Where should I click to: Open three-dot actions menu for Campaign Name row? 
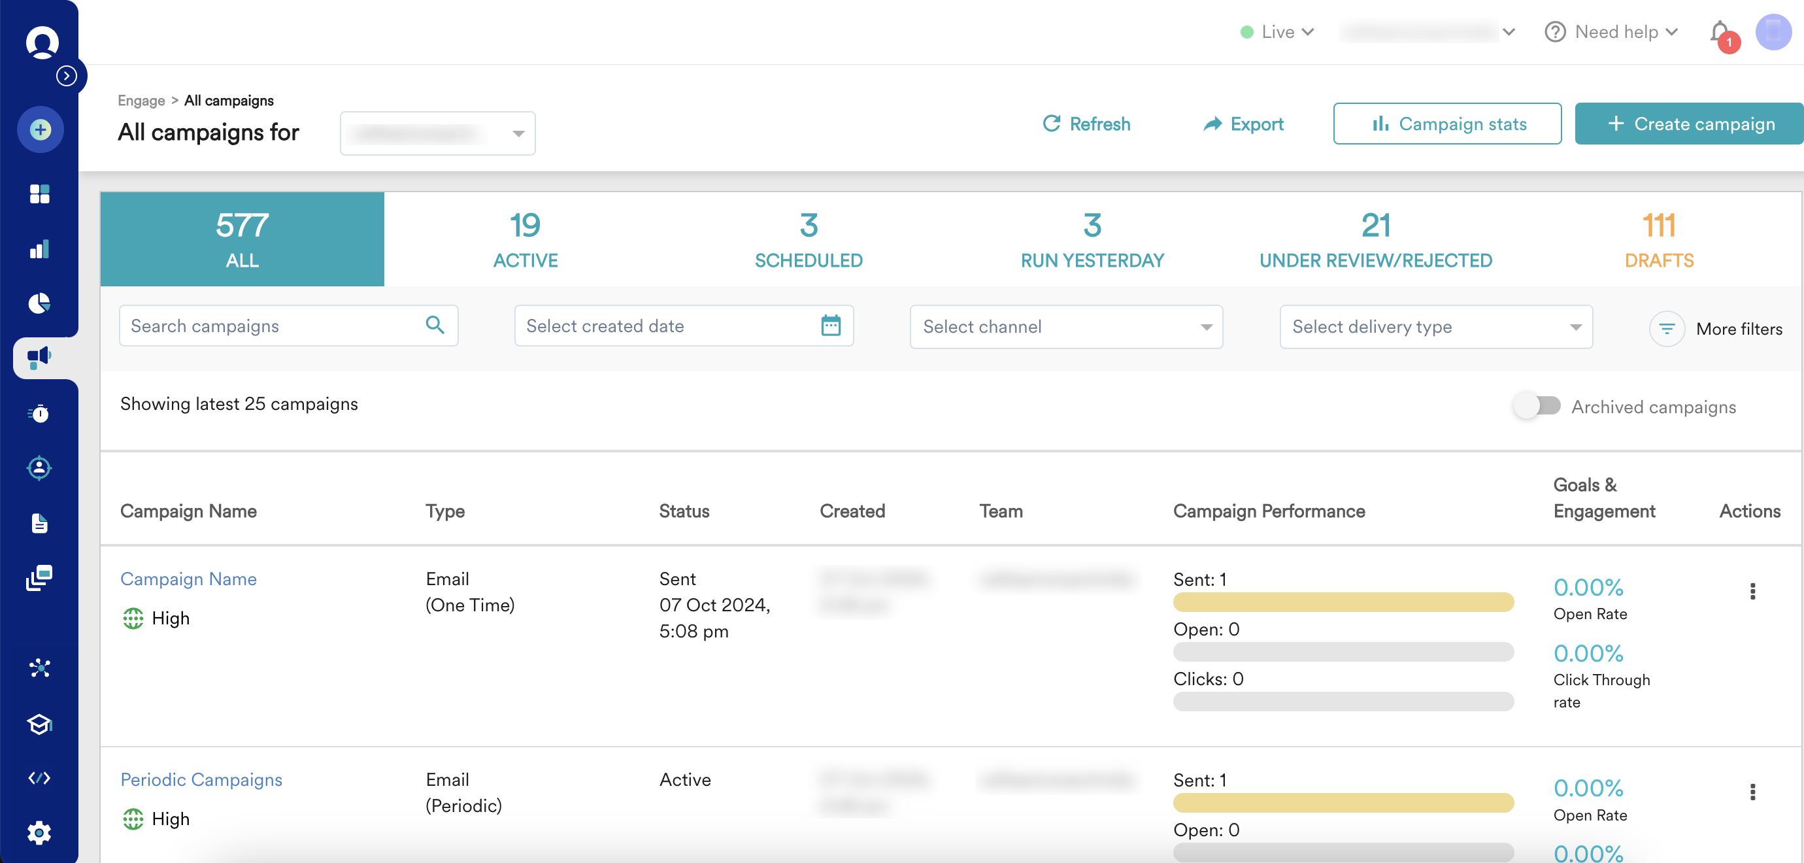pyautogui.click(x=1752, y=591)
